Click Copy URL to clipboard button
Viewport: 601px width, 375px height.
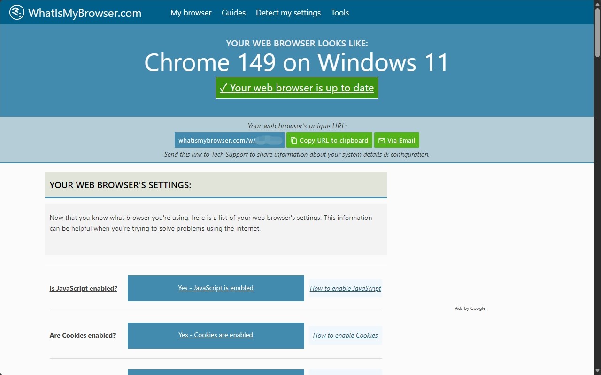pos(329,140)
